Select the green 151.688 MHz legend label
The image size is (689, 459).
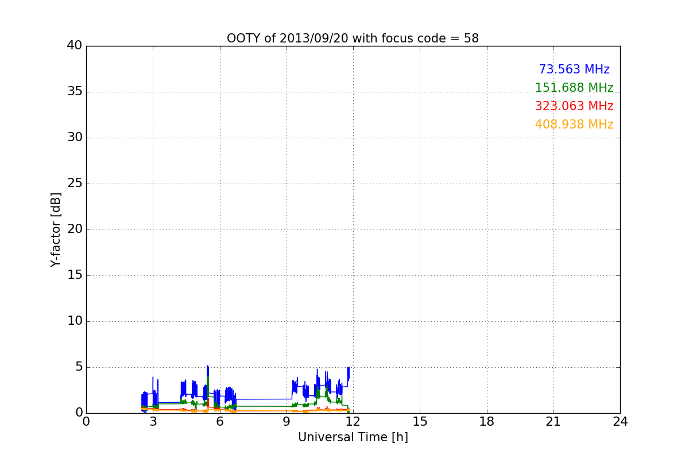click(574, 88)
